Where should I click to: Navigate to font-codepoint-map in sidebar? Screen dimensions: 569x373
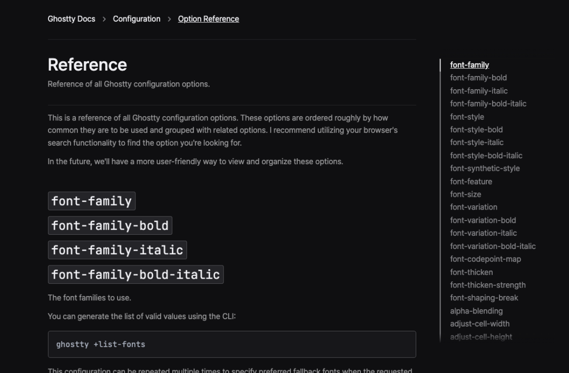coord(486,259)
